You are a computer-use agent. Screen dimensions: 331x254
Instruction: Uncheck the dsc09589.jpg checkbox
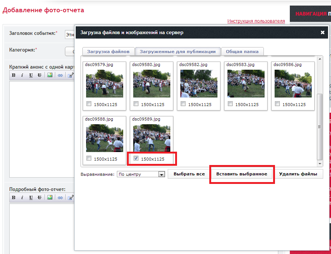(136, 158)
